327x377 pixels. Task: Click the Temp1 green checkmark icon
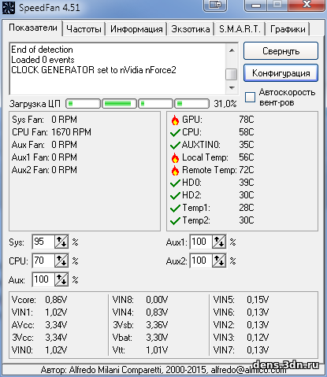tap(175, 208)
